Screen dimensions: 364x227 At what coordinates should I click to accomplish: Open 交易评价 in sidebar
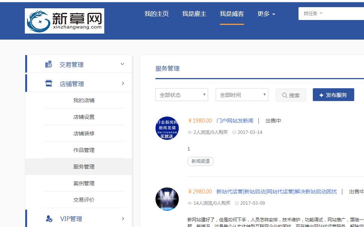pos(84,200)
